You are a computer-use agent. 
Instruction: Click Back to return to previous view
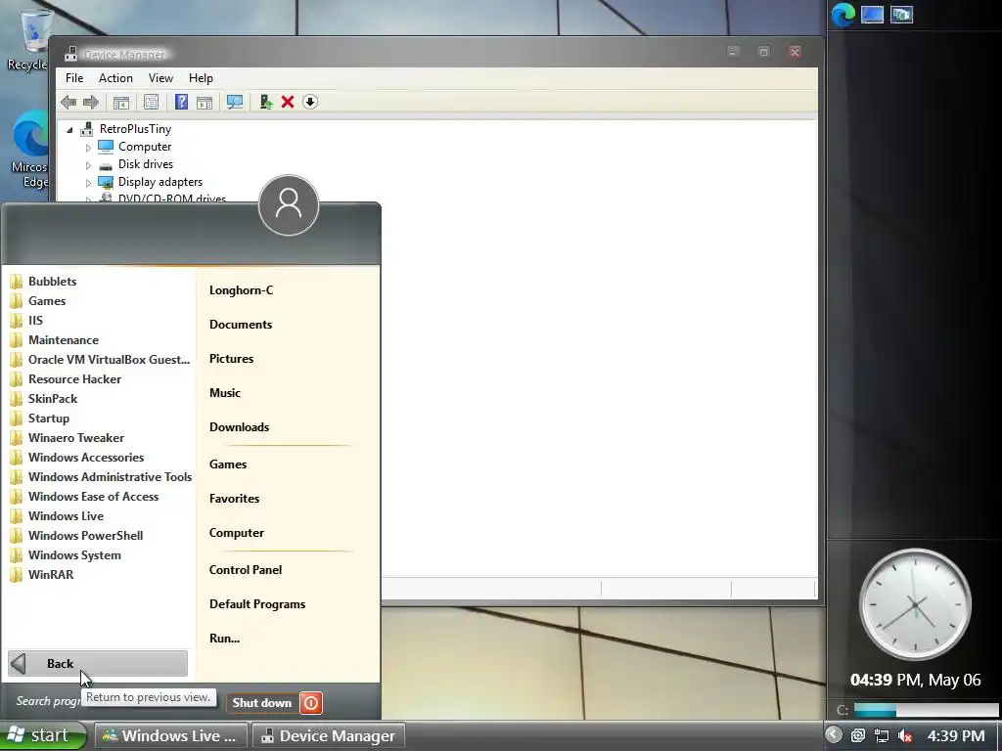98,664
